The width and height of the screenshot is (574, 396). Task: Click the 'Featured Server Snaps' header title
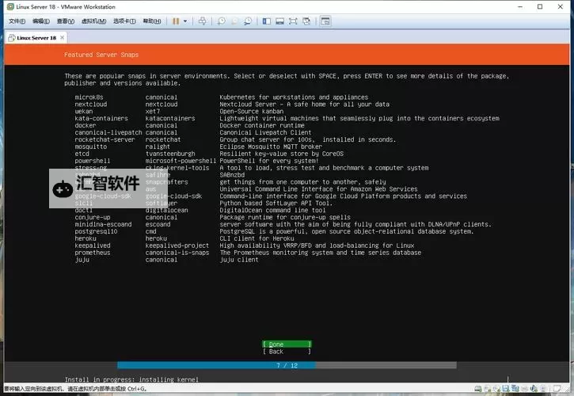[101, 55]
